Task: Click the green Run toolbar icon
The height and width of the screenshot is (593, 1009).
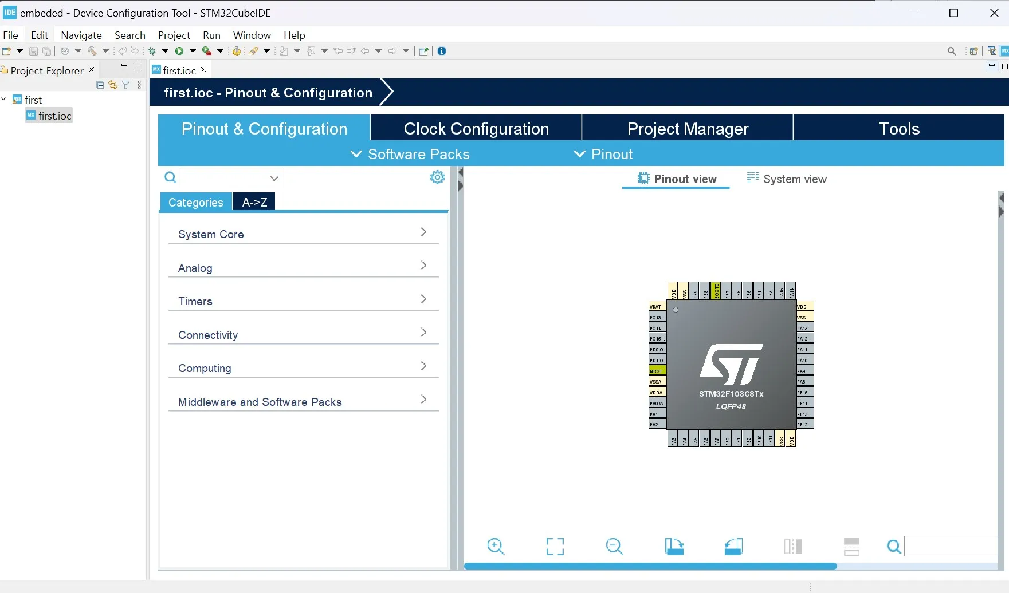Action: tap(179, 51)
